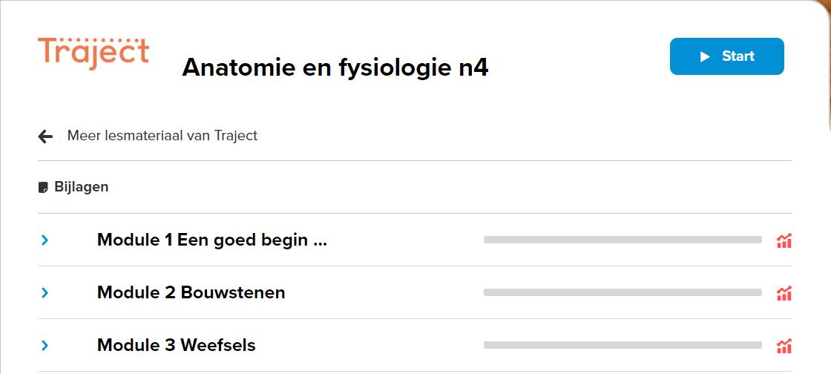
Task: Click the Bijlagen note icon
Action: point(43,187)
